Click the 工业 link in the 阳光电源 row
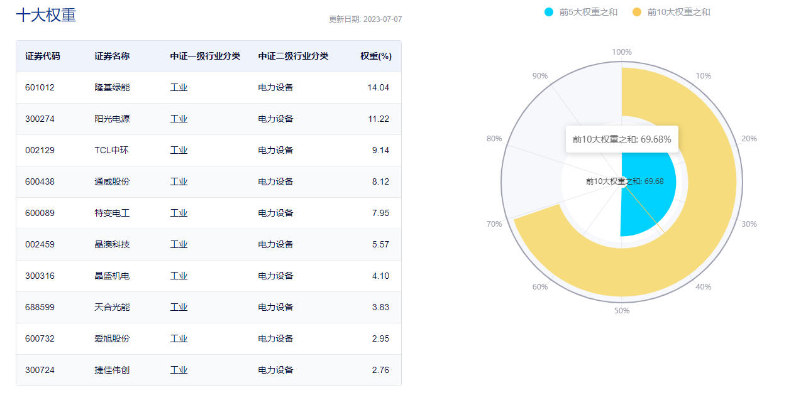This screenshot has width=796, height=400. (179, 119)
